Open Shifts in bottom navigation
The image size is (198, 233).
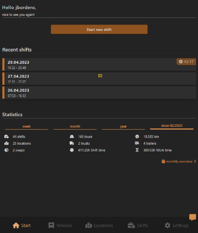[138, 225]
